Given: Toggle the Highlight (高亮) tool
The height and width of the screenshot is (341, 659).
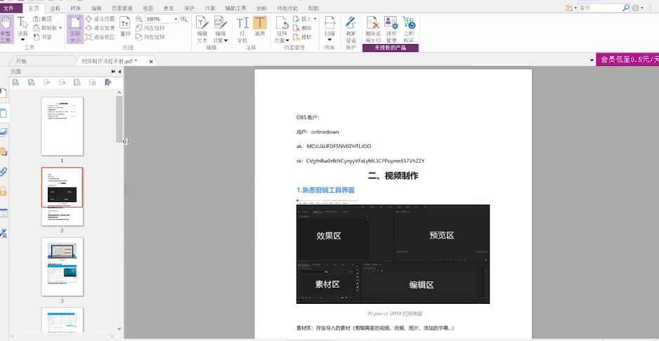Looking at the screenshot, I should coord(260,26).
